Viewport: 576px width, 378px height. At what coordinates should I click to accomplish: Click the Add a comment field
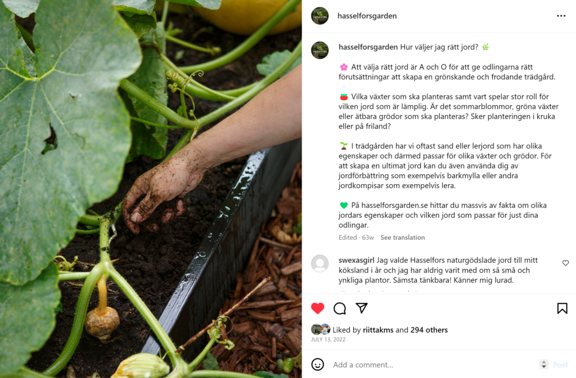[x=434, y=365]
